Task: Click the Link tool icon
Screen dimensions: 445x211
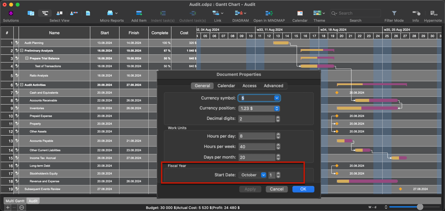Action: 217,13
